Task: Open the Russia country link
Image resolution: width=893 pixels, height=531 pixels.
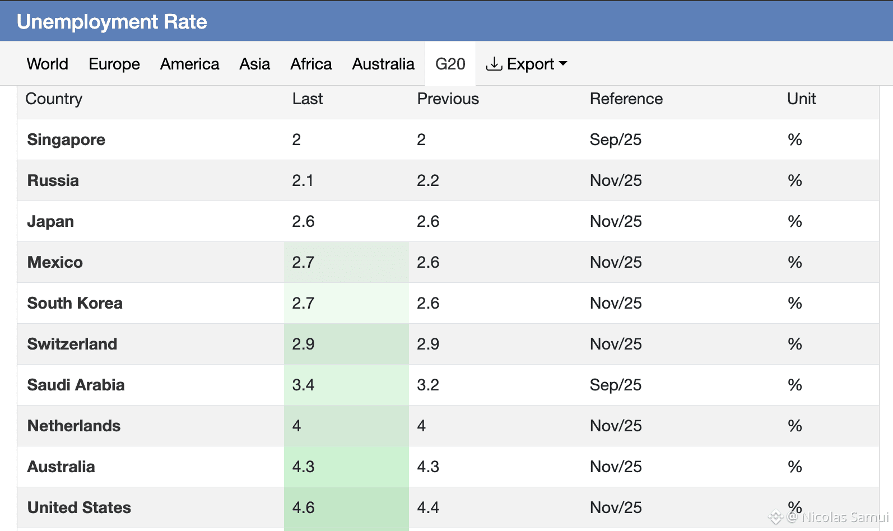Action: 53,180
